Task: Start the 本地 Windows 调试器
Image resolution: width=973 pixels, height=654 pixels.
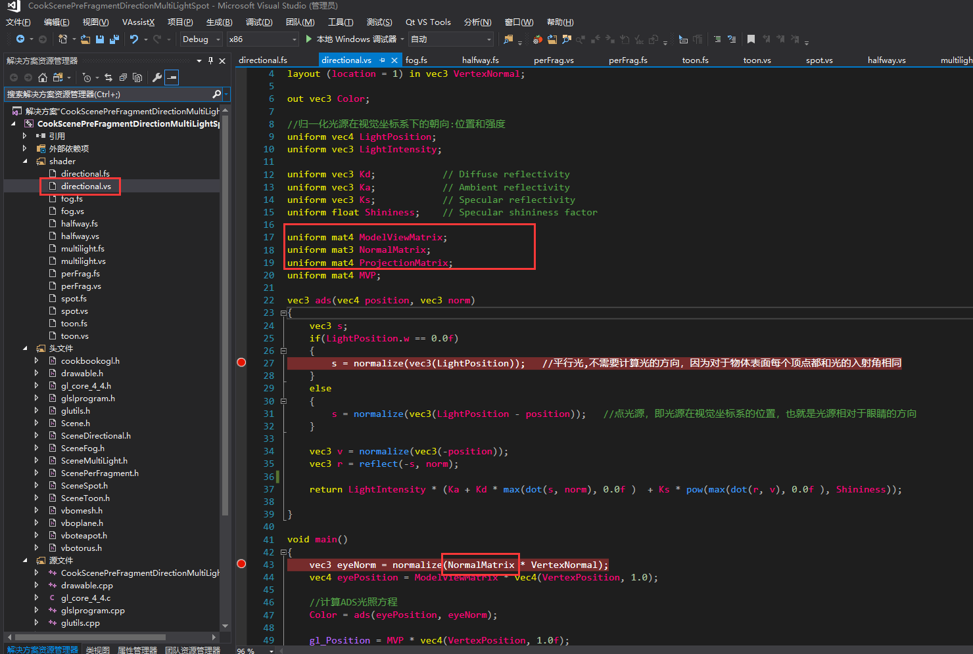Action: point(355,39)
